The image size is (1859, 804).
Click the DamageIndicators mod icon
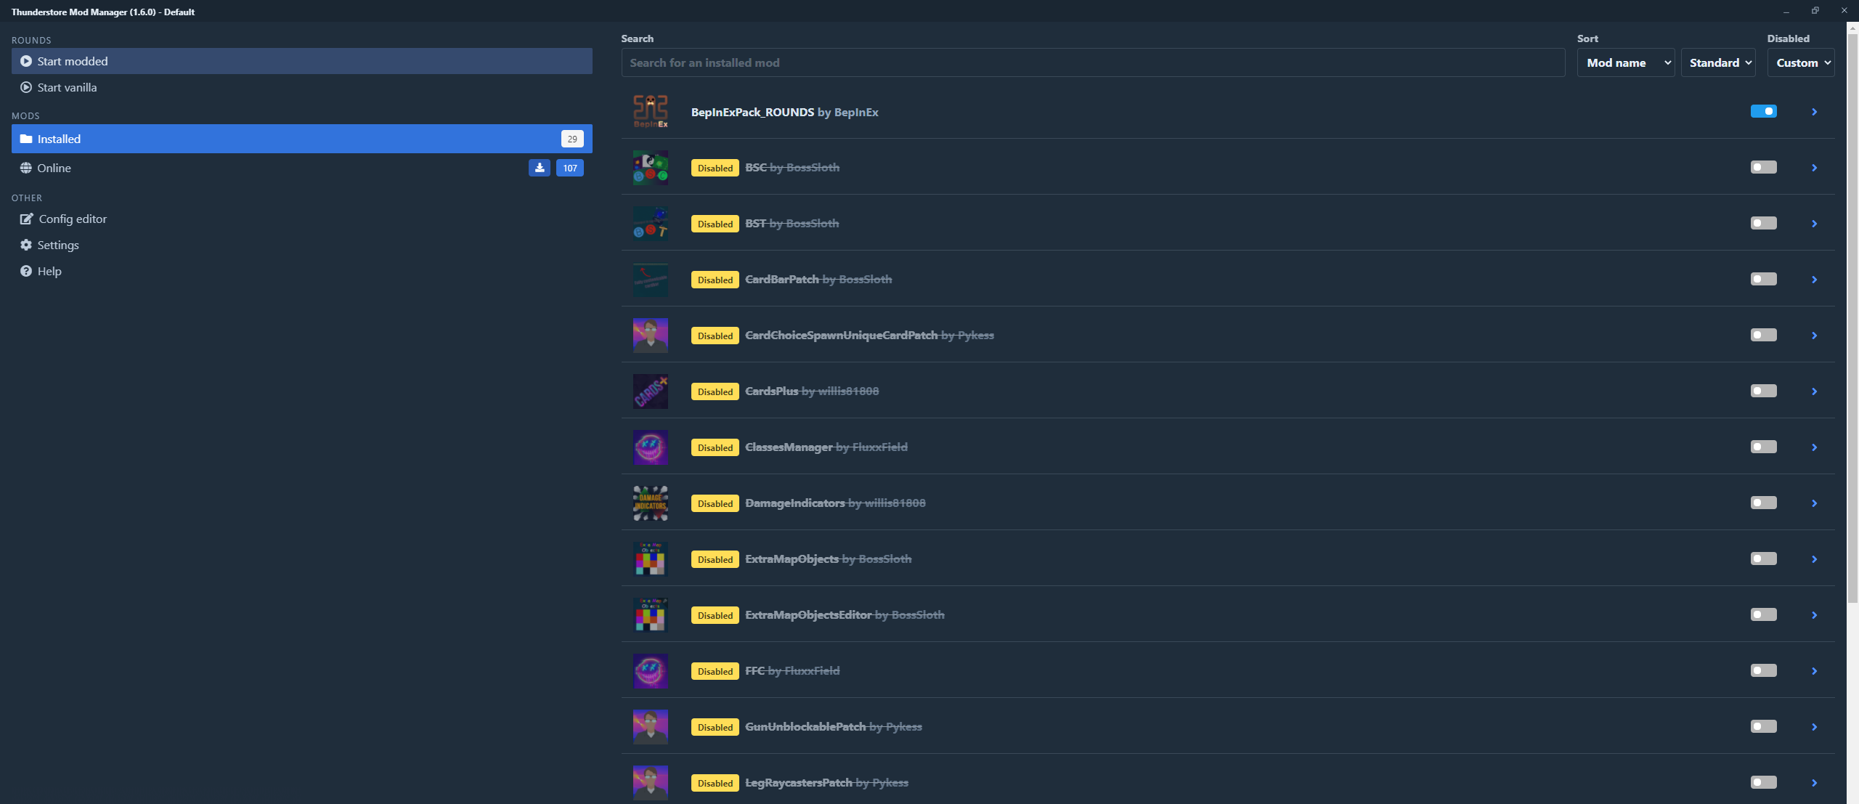650,503
